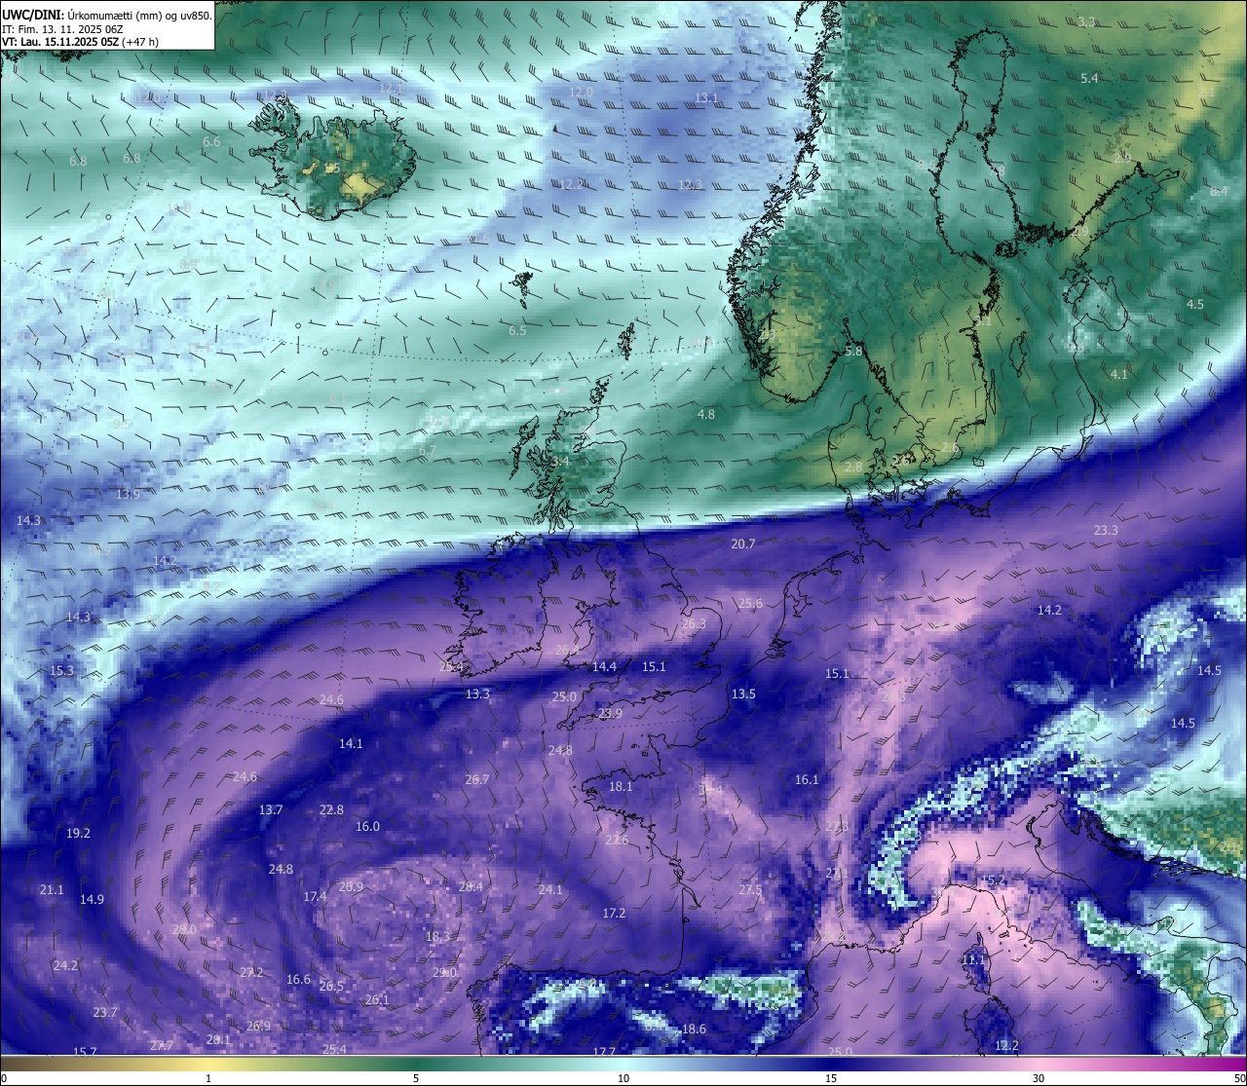Click the 17.2 value on the map
This screenshot has width=1247, height=1086.
[614, 913]
